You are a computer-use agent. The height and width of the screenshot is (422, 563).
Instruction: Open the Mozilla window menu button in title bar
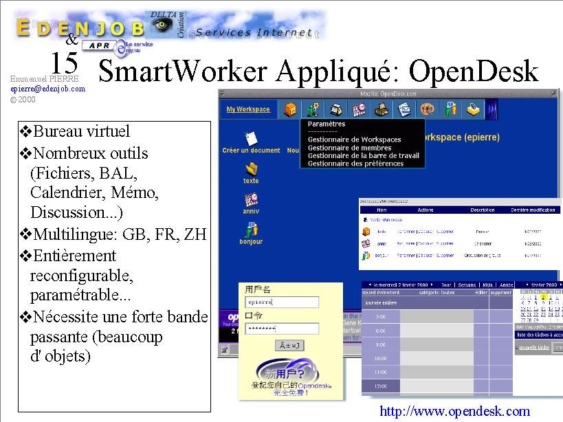coord(223,93)
